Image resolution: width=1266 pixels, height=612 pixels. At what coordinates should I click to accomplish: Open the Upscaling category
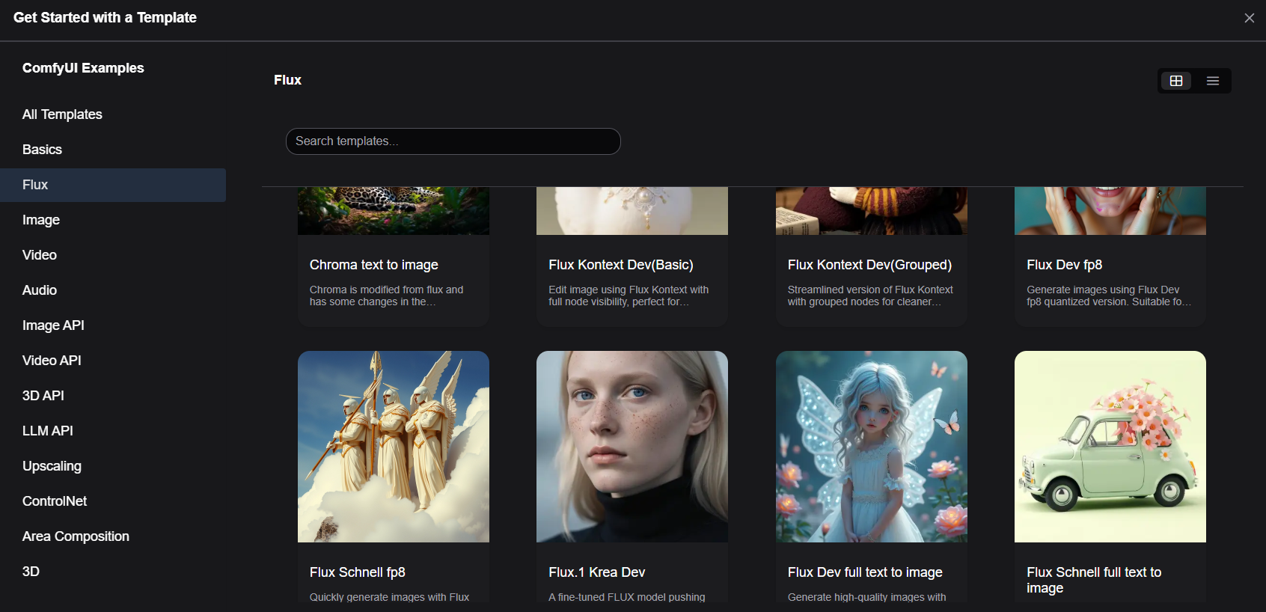point(113,466)
